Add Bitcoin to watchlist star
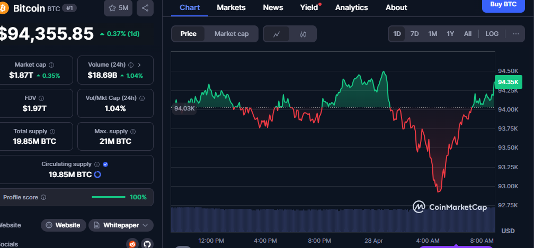This screenshot has width=534, height=248. click(x=118, y=8)
